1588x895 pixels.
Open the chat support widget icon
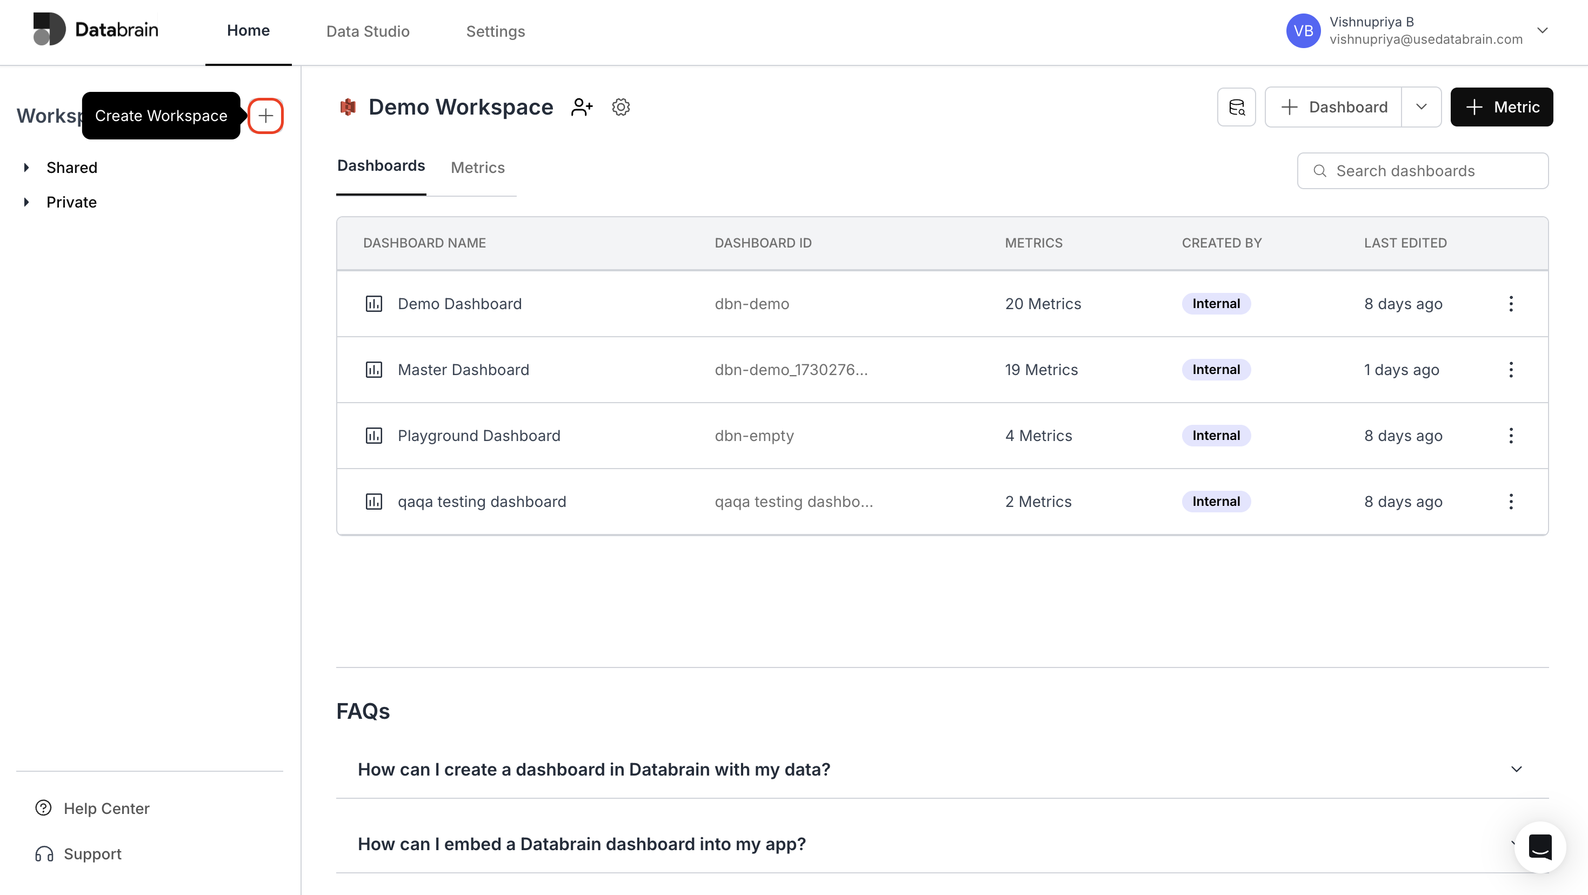coord(1539,847)
